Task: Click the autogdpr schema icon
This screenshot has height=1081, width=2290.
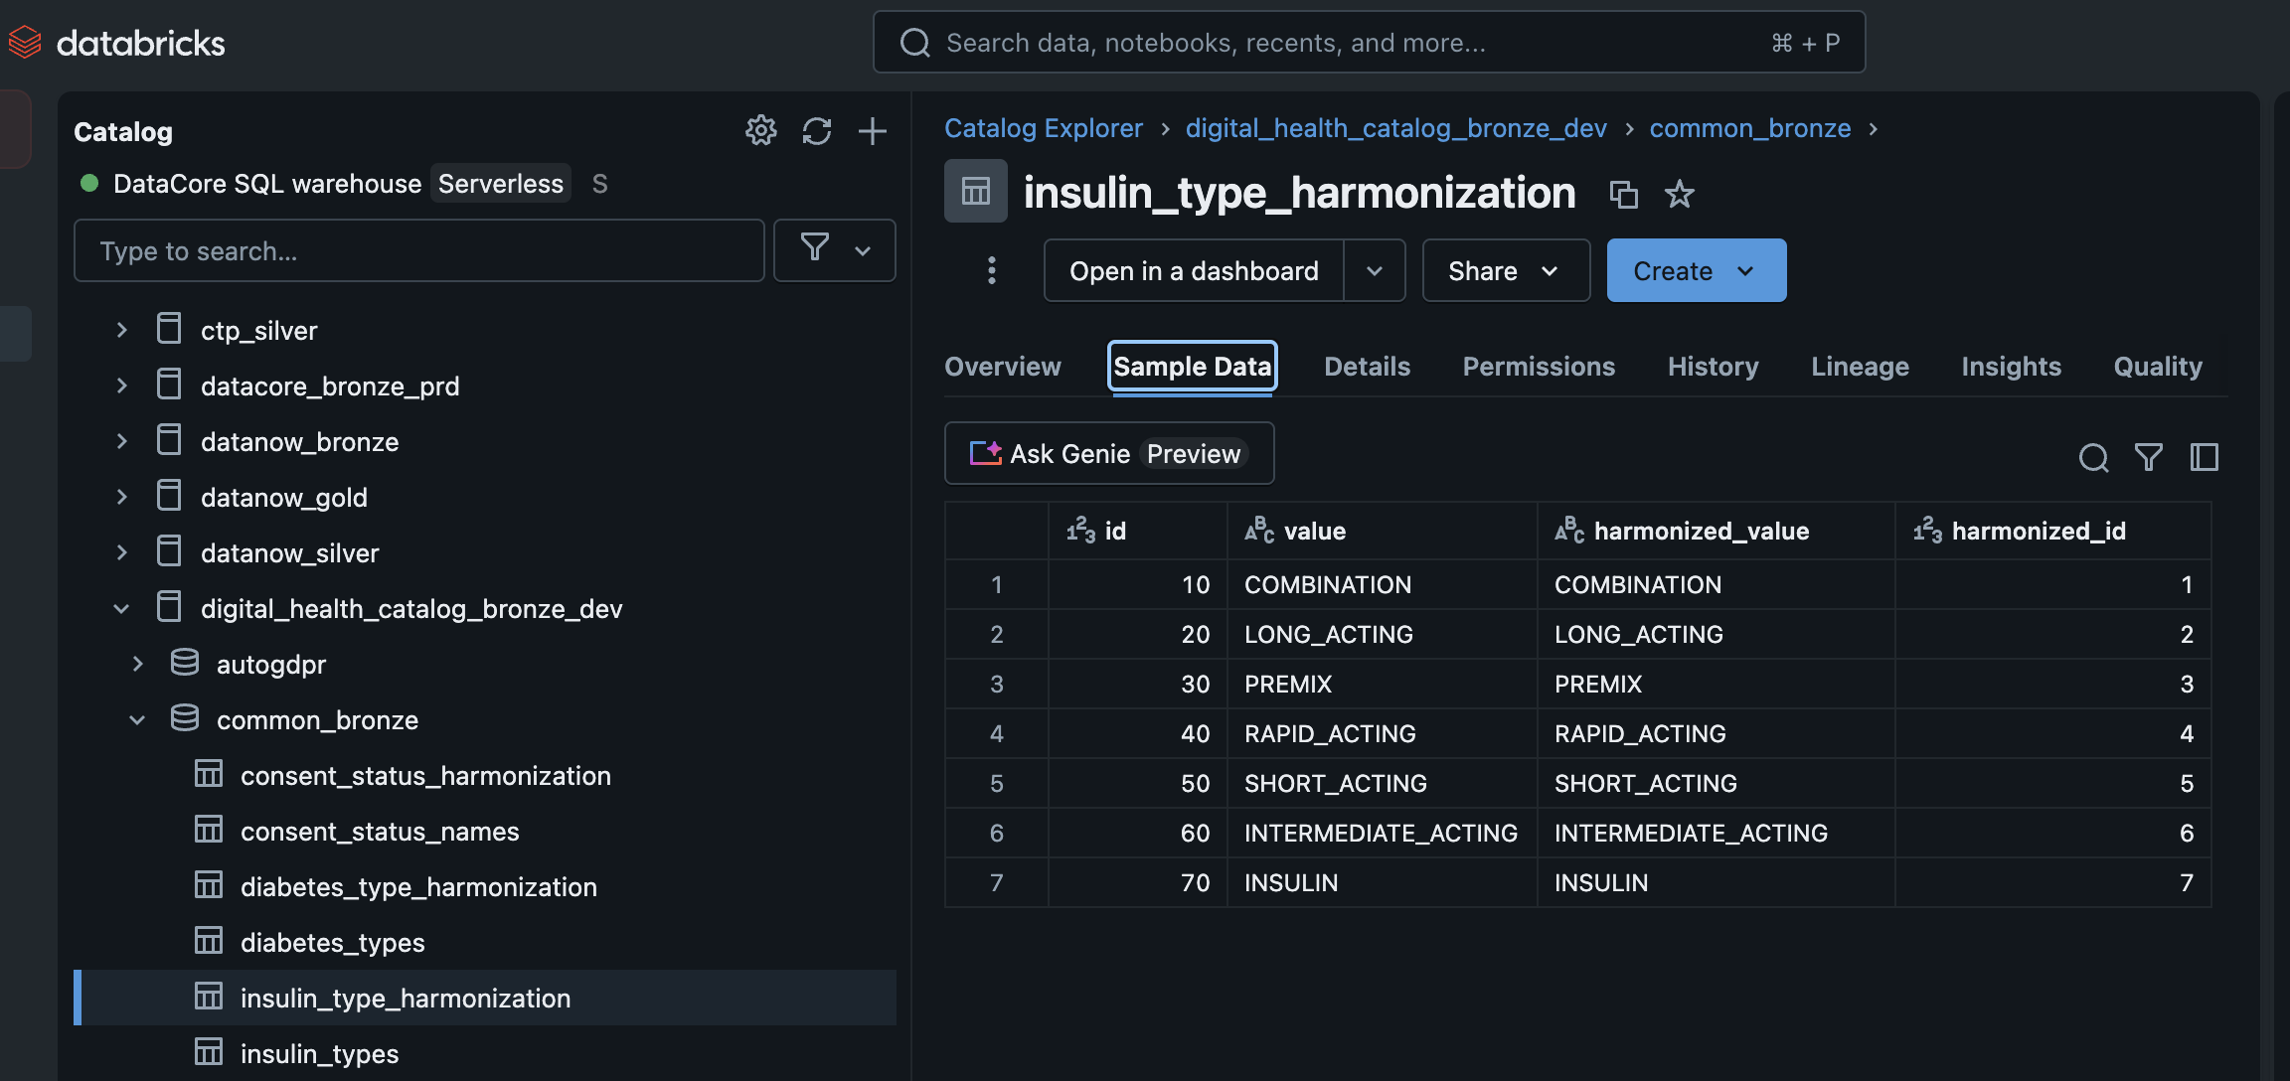Action: click(185, 663)
